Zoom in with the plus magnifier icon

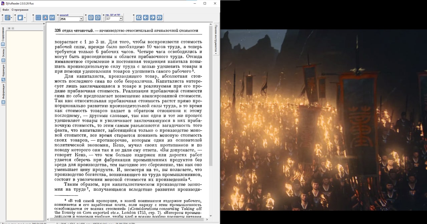pos(91,18)
